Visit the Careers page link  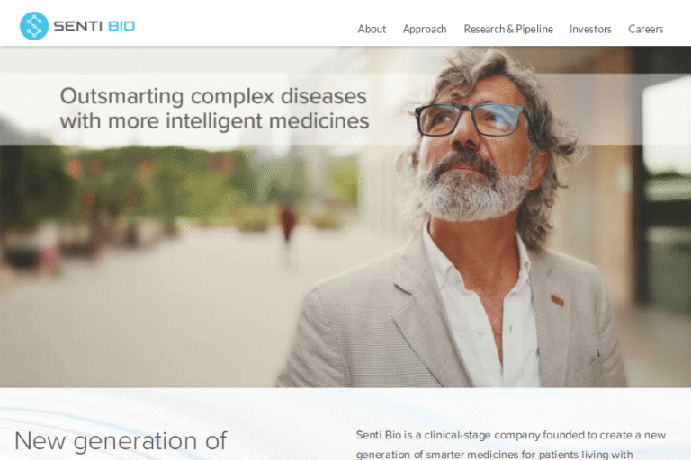pyautogui.click(x=645, y=29)
